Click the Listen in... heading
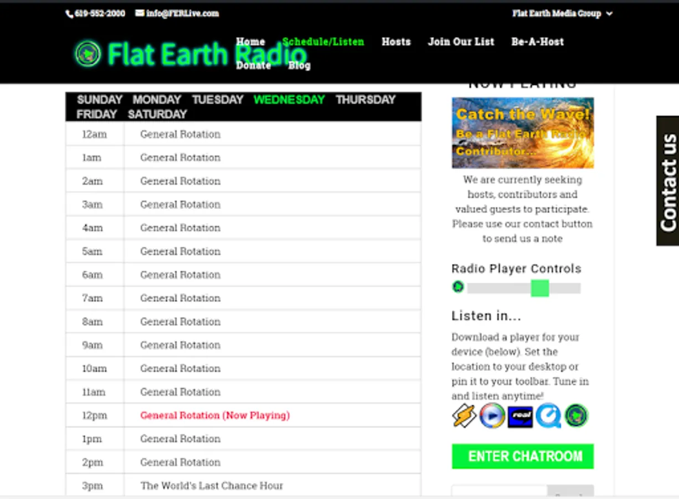The width and height of the screenshot is (679, 499). pyautogui.click(x=486, y=316)
